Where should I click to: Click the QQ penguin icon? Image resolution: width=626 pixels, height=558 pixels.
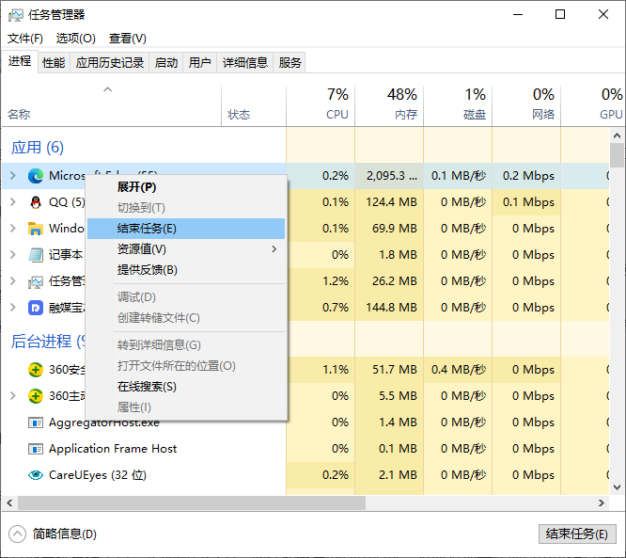pyautogui.click(x=36, y=202)
